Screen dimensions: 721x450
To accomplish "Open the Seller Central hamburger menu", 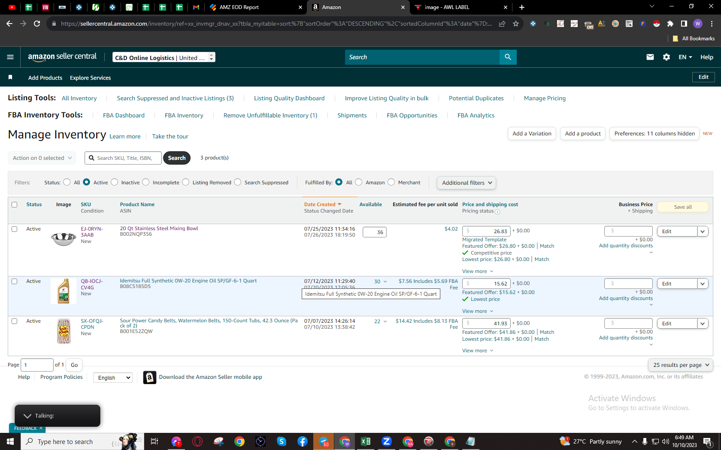I will click(10, 57).
